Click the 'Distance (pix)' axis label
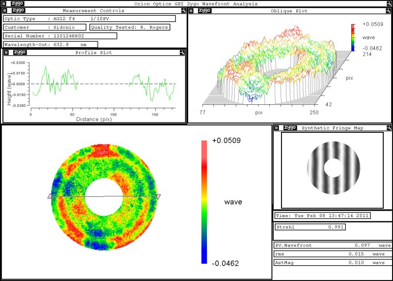The width and height of the screenshot is (393, 281). (94, 119)
